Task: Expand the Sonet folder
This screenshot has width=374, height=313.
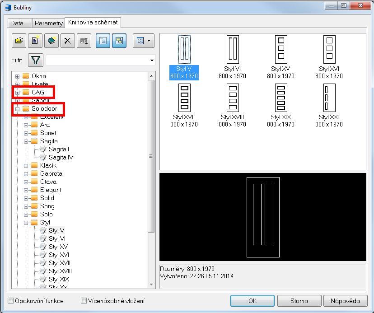Action: tap(26, 133)
